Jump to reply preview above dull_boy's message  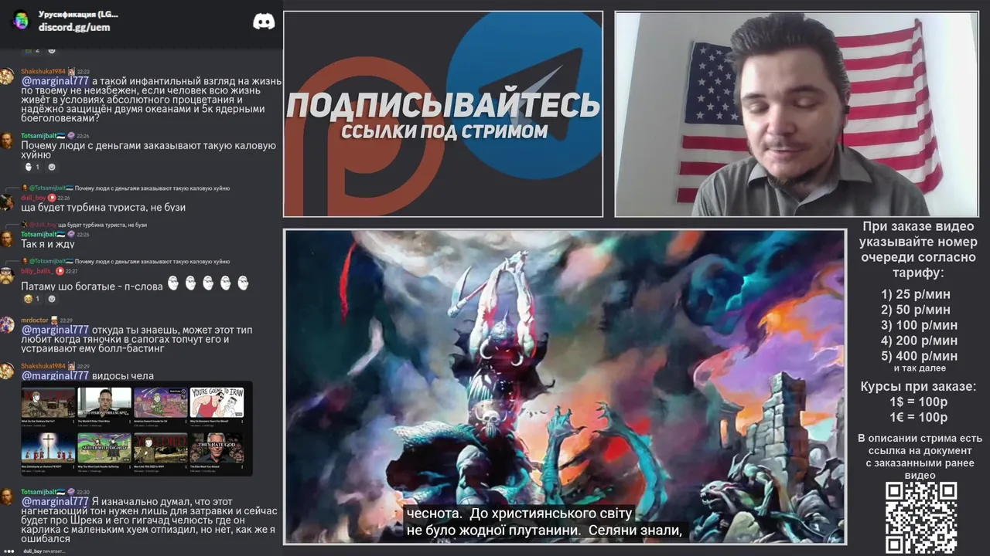tap(125, 188)
